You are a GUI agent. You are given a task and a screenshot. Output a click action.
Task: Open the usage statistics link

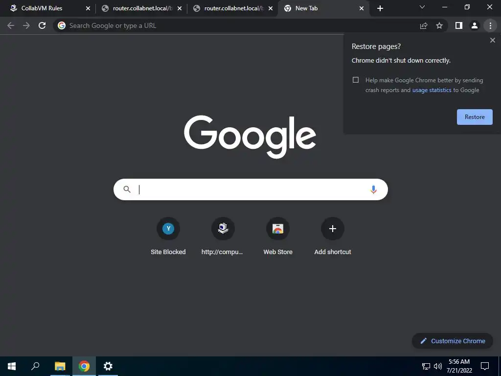[432, 90]
